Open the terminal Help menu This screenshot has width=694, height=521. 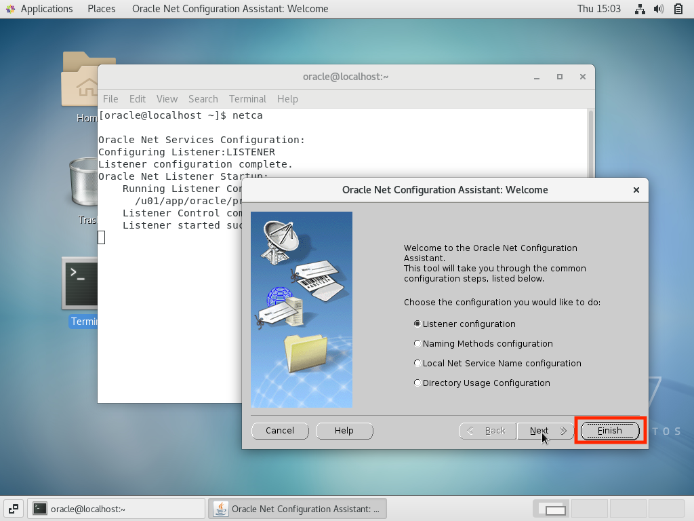point(287,99)
